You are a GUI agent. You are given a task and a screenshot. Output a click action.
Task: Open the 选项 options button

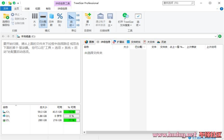(x=138, y=20)
